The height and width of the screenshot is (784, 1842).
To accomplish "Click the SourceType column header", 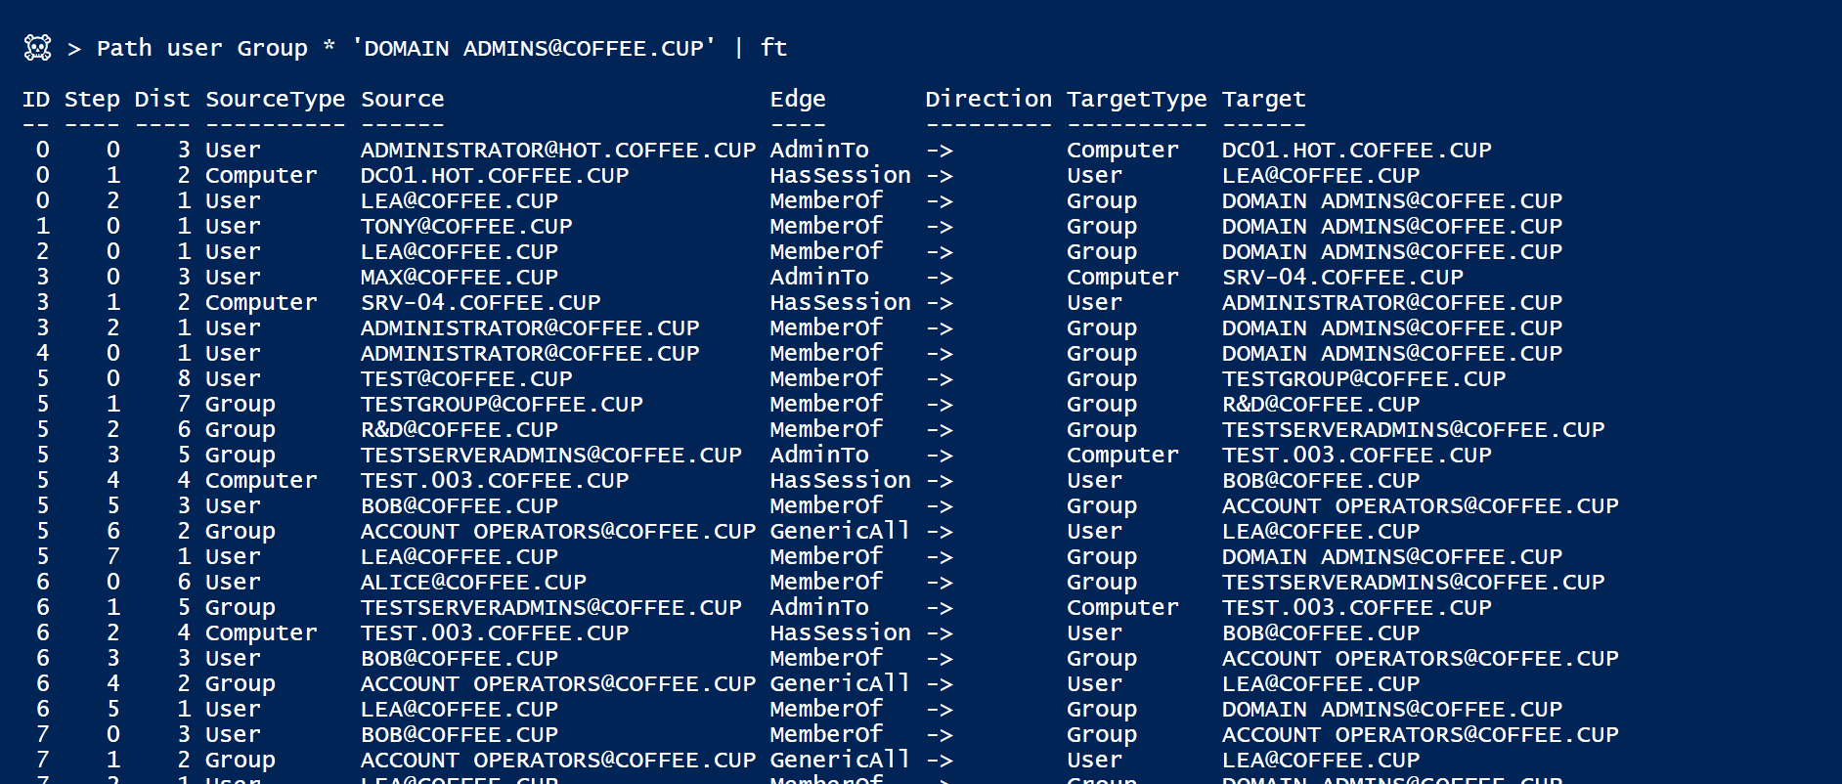I will click(x=276, y=99).
